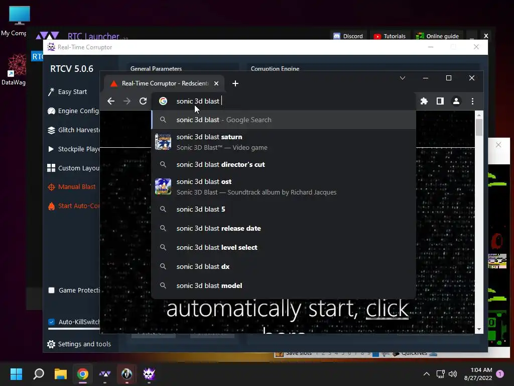This screenshot has height=386, width=514.
Task: Click the Chrome page scrollbar thumb
Action: pyautogui.click(x=479, y=127)
